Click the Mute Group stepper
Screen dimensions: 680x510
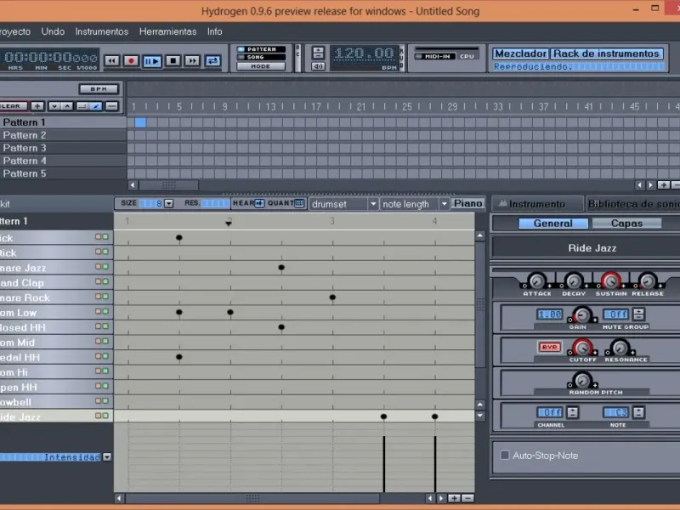click(638, 314)
